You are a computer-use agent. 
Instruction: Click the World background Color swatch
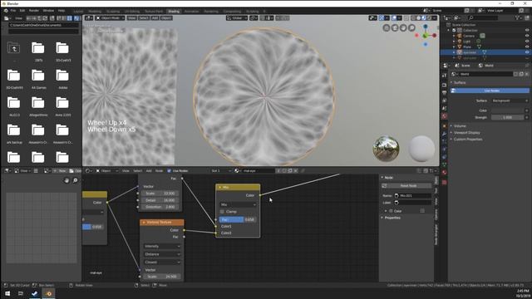(x=508, y=110)
